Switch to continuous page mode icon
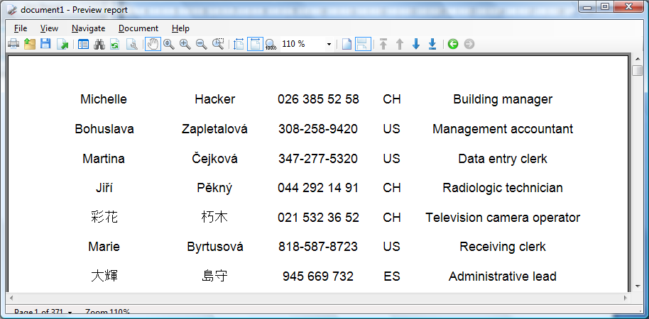The width and height of the screenshot is (649, 319). click(363, 44)
